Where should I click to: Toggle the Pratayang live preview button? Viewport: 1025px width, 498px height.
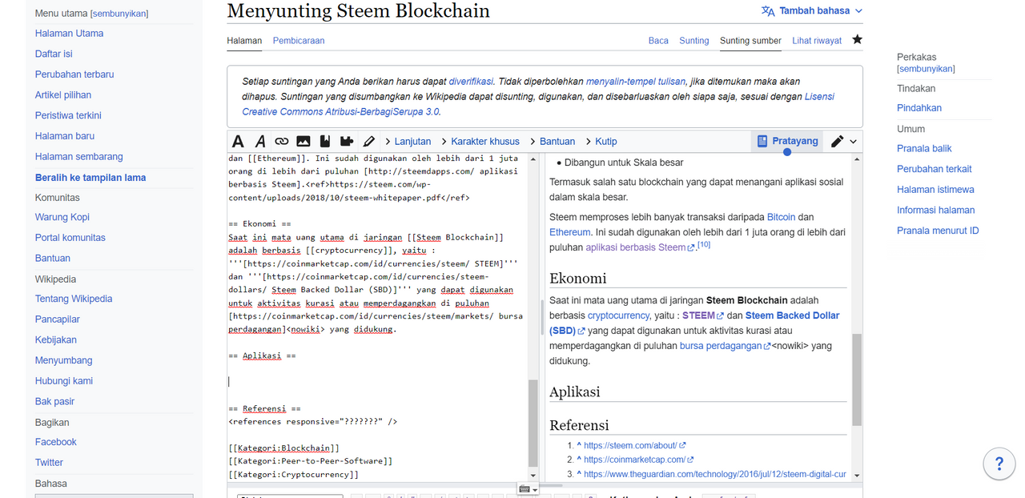coord(787,142)
